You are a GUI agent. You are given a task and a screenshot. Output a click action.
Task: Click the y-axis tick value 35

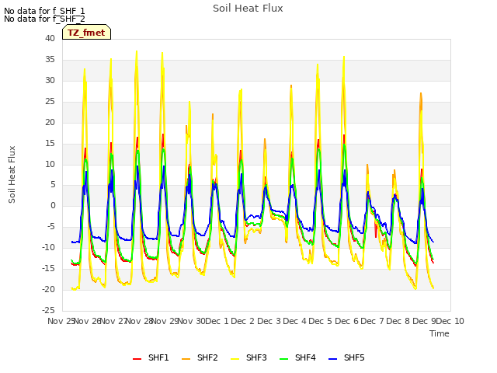point(50,59)
